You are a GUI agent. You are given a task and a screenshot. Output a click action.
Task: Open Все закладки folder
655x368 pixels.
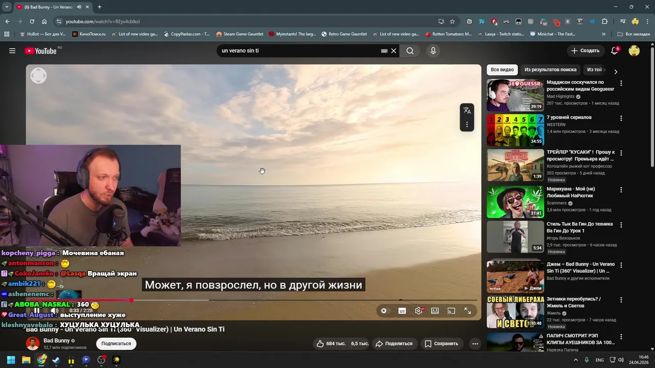point(633,34)
